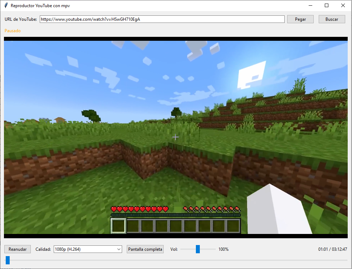The width and height of the screenshot is (352, 269).
Task: Close the Reproductor YouTube con mpv window
Action: pyautogui.click(x=343, y=5)
